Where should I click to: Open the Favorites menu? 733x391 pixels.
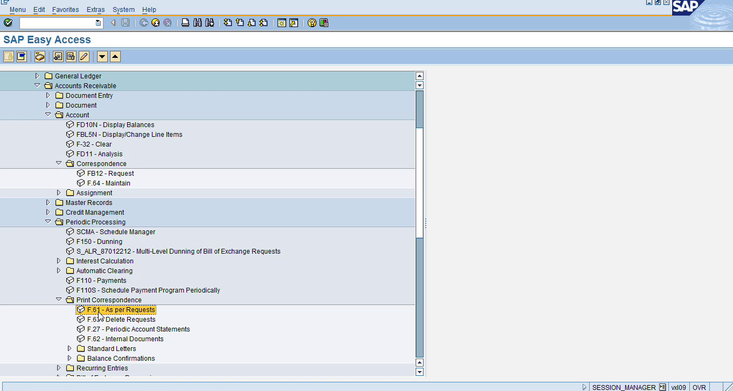[66, 10]
